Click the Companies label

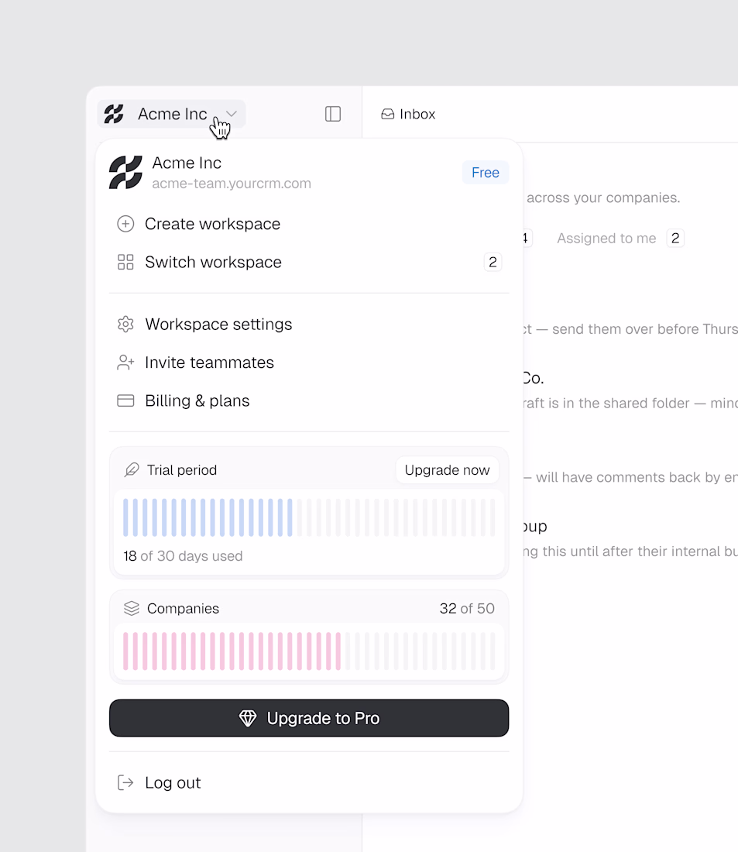tap(183, 609)
